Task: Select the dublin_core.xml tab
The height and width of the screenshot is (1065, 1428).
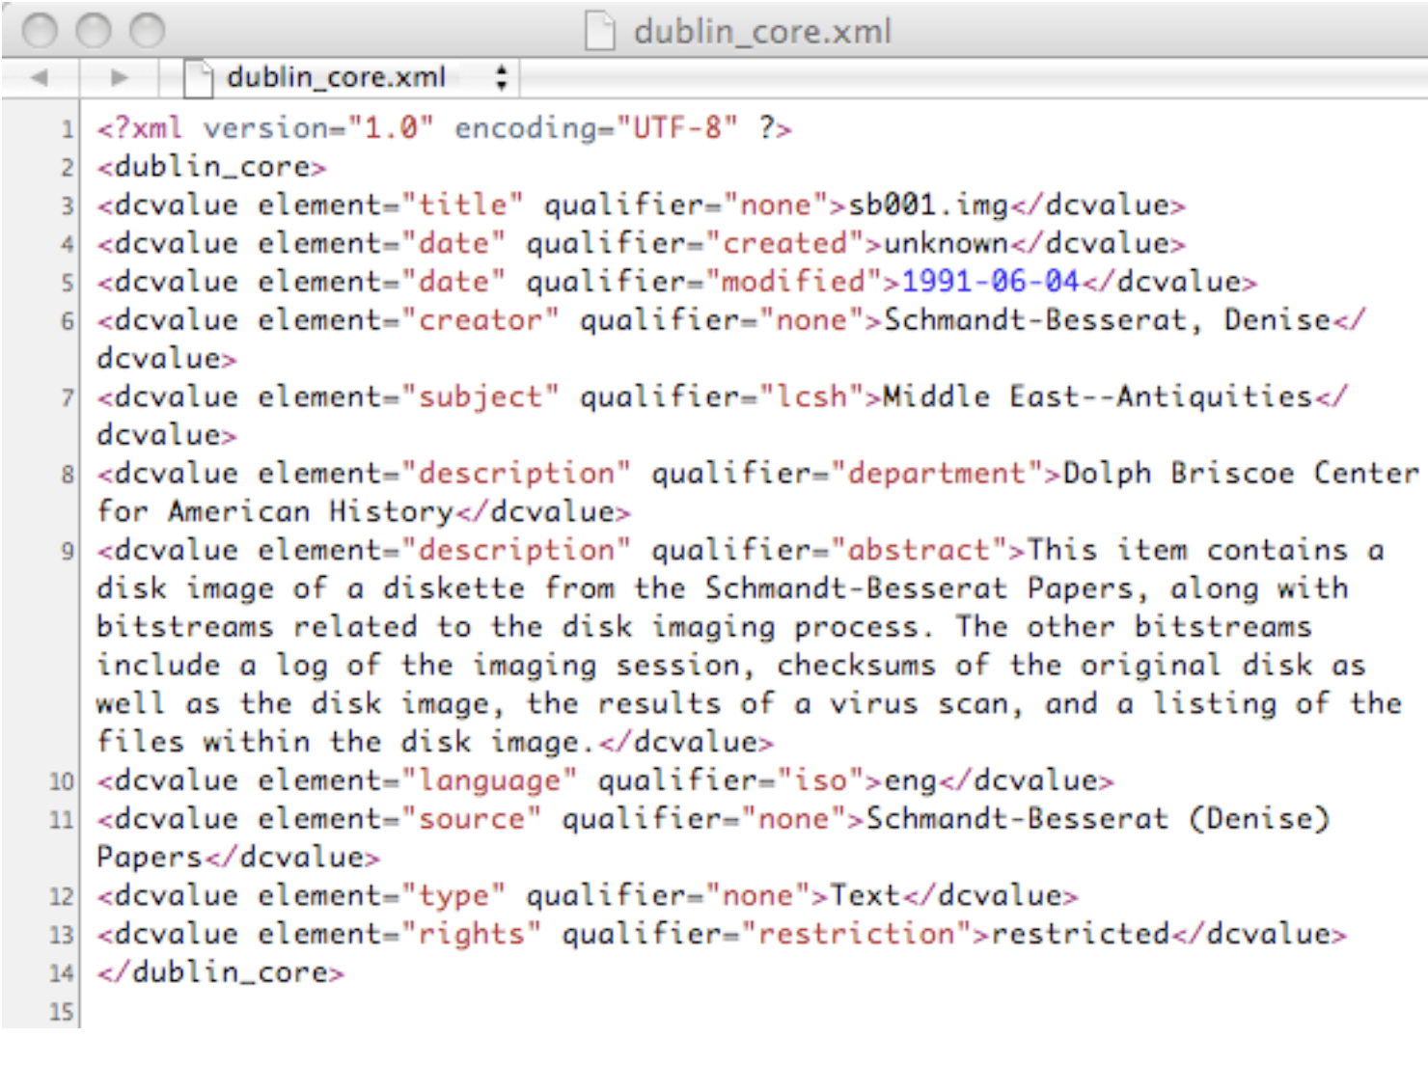Action: pos(333,76)
